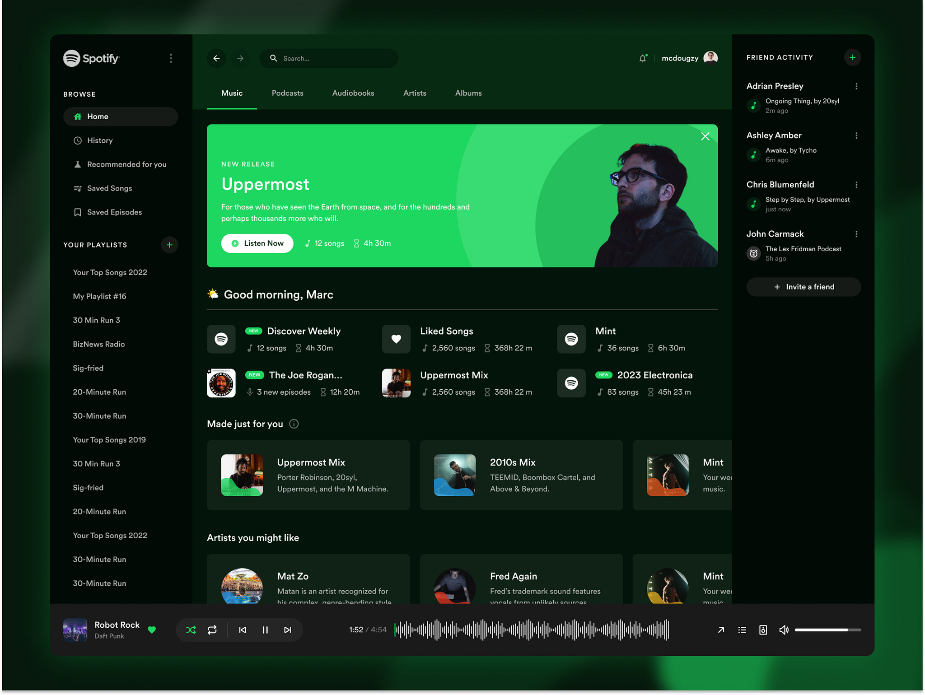Seek within the track waveform
The image size is (925, 695).
[x=532, y=630]
